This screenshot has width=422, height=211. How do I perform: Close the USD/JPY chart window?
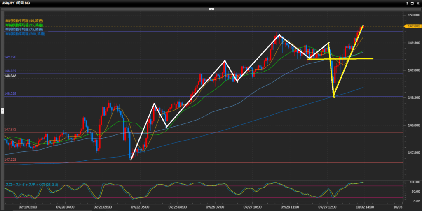[x=417, y=2]
